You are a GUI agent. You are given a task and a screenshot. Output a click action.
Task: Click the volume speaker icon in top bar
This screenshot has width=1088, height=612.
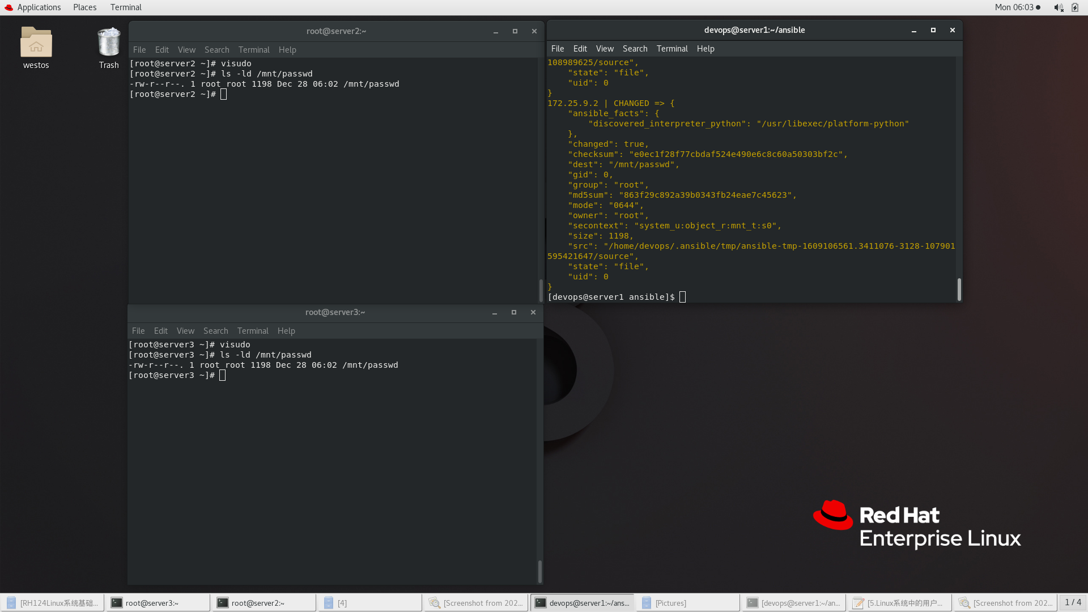tap(1058, 7)
